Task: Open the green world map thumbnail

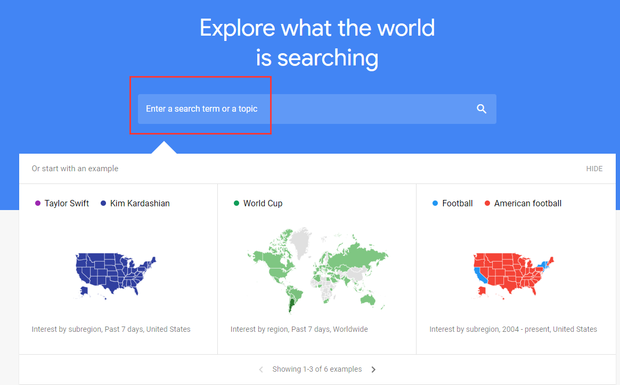Action: pos(317,270)
